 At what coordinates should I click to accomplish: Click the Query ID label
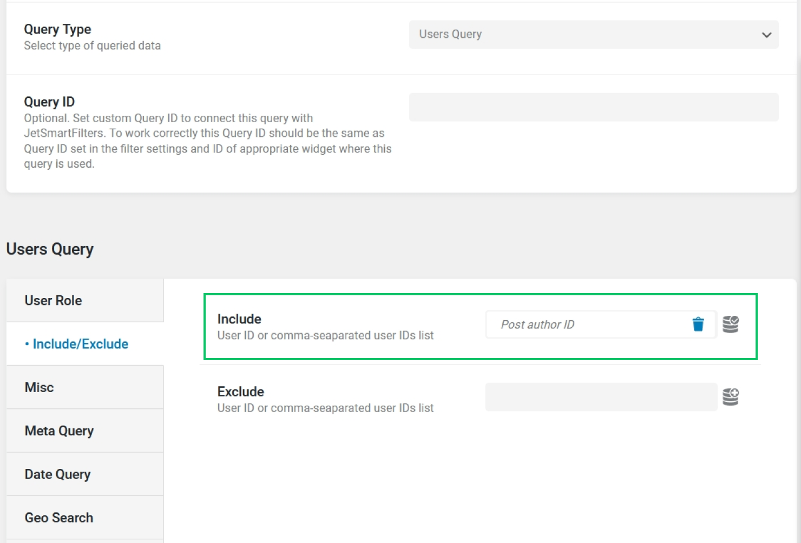pyautogui.click(x=49, y=102)
